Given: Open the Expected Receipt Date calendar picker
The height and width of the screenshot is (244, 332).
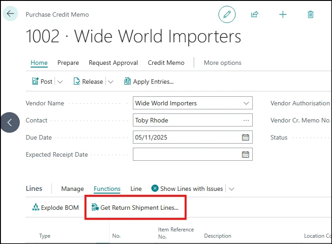Looking at the screenshot, I should [x=246, y=154].
